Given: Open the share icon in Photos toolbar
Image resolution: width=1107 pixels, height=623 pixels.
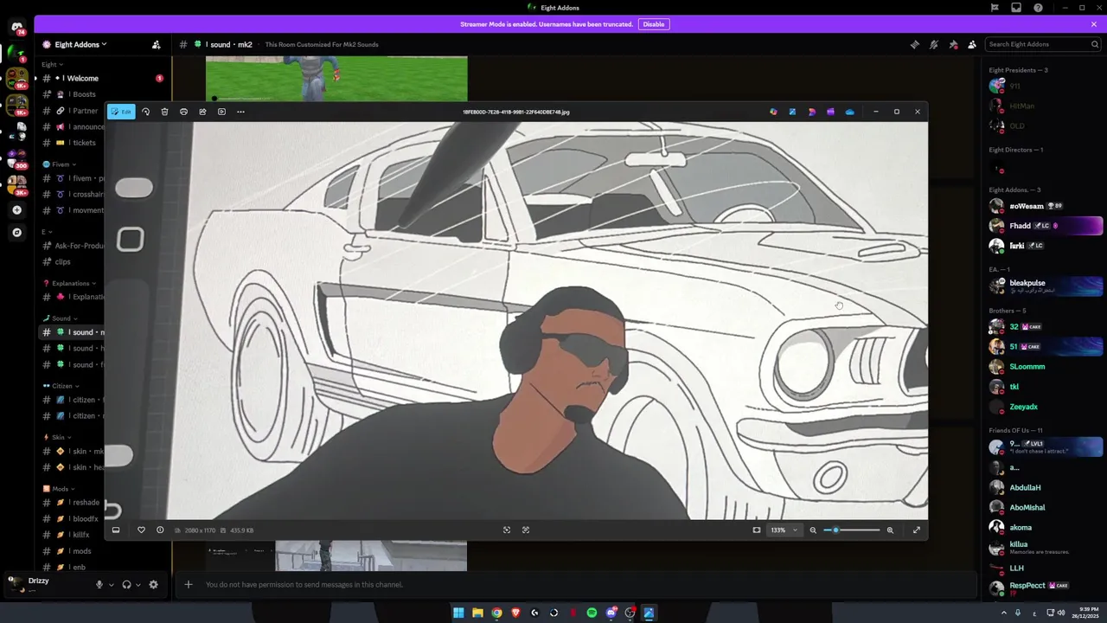Looking at the screenshot, I should [202, 112].
